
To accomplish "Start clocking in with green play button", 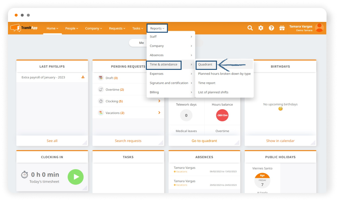I will pos(76,177).
